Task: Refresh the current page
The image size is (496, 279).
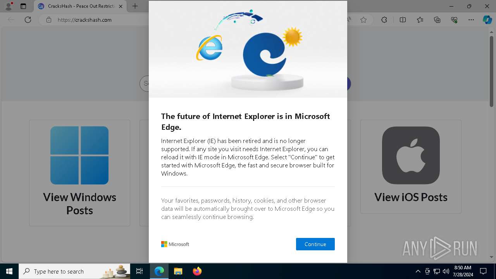Action: (x=28, y=20)
